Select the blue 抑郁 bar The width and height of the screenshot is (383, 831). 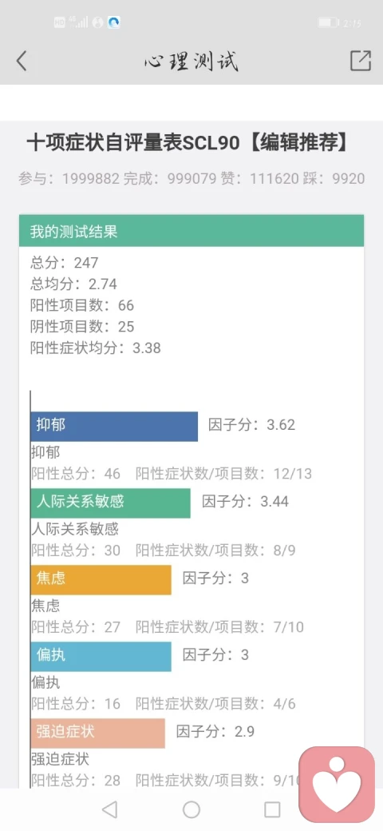point(114,427)
